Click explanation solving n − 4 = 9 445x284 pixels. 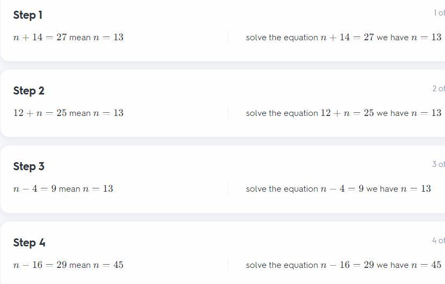click(338, 188)
